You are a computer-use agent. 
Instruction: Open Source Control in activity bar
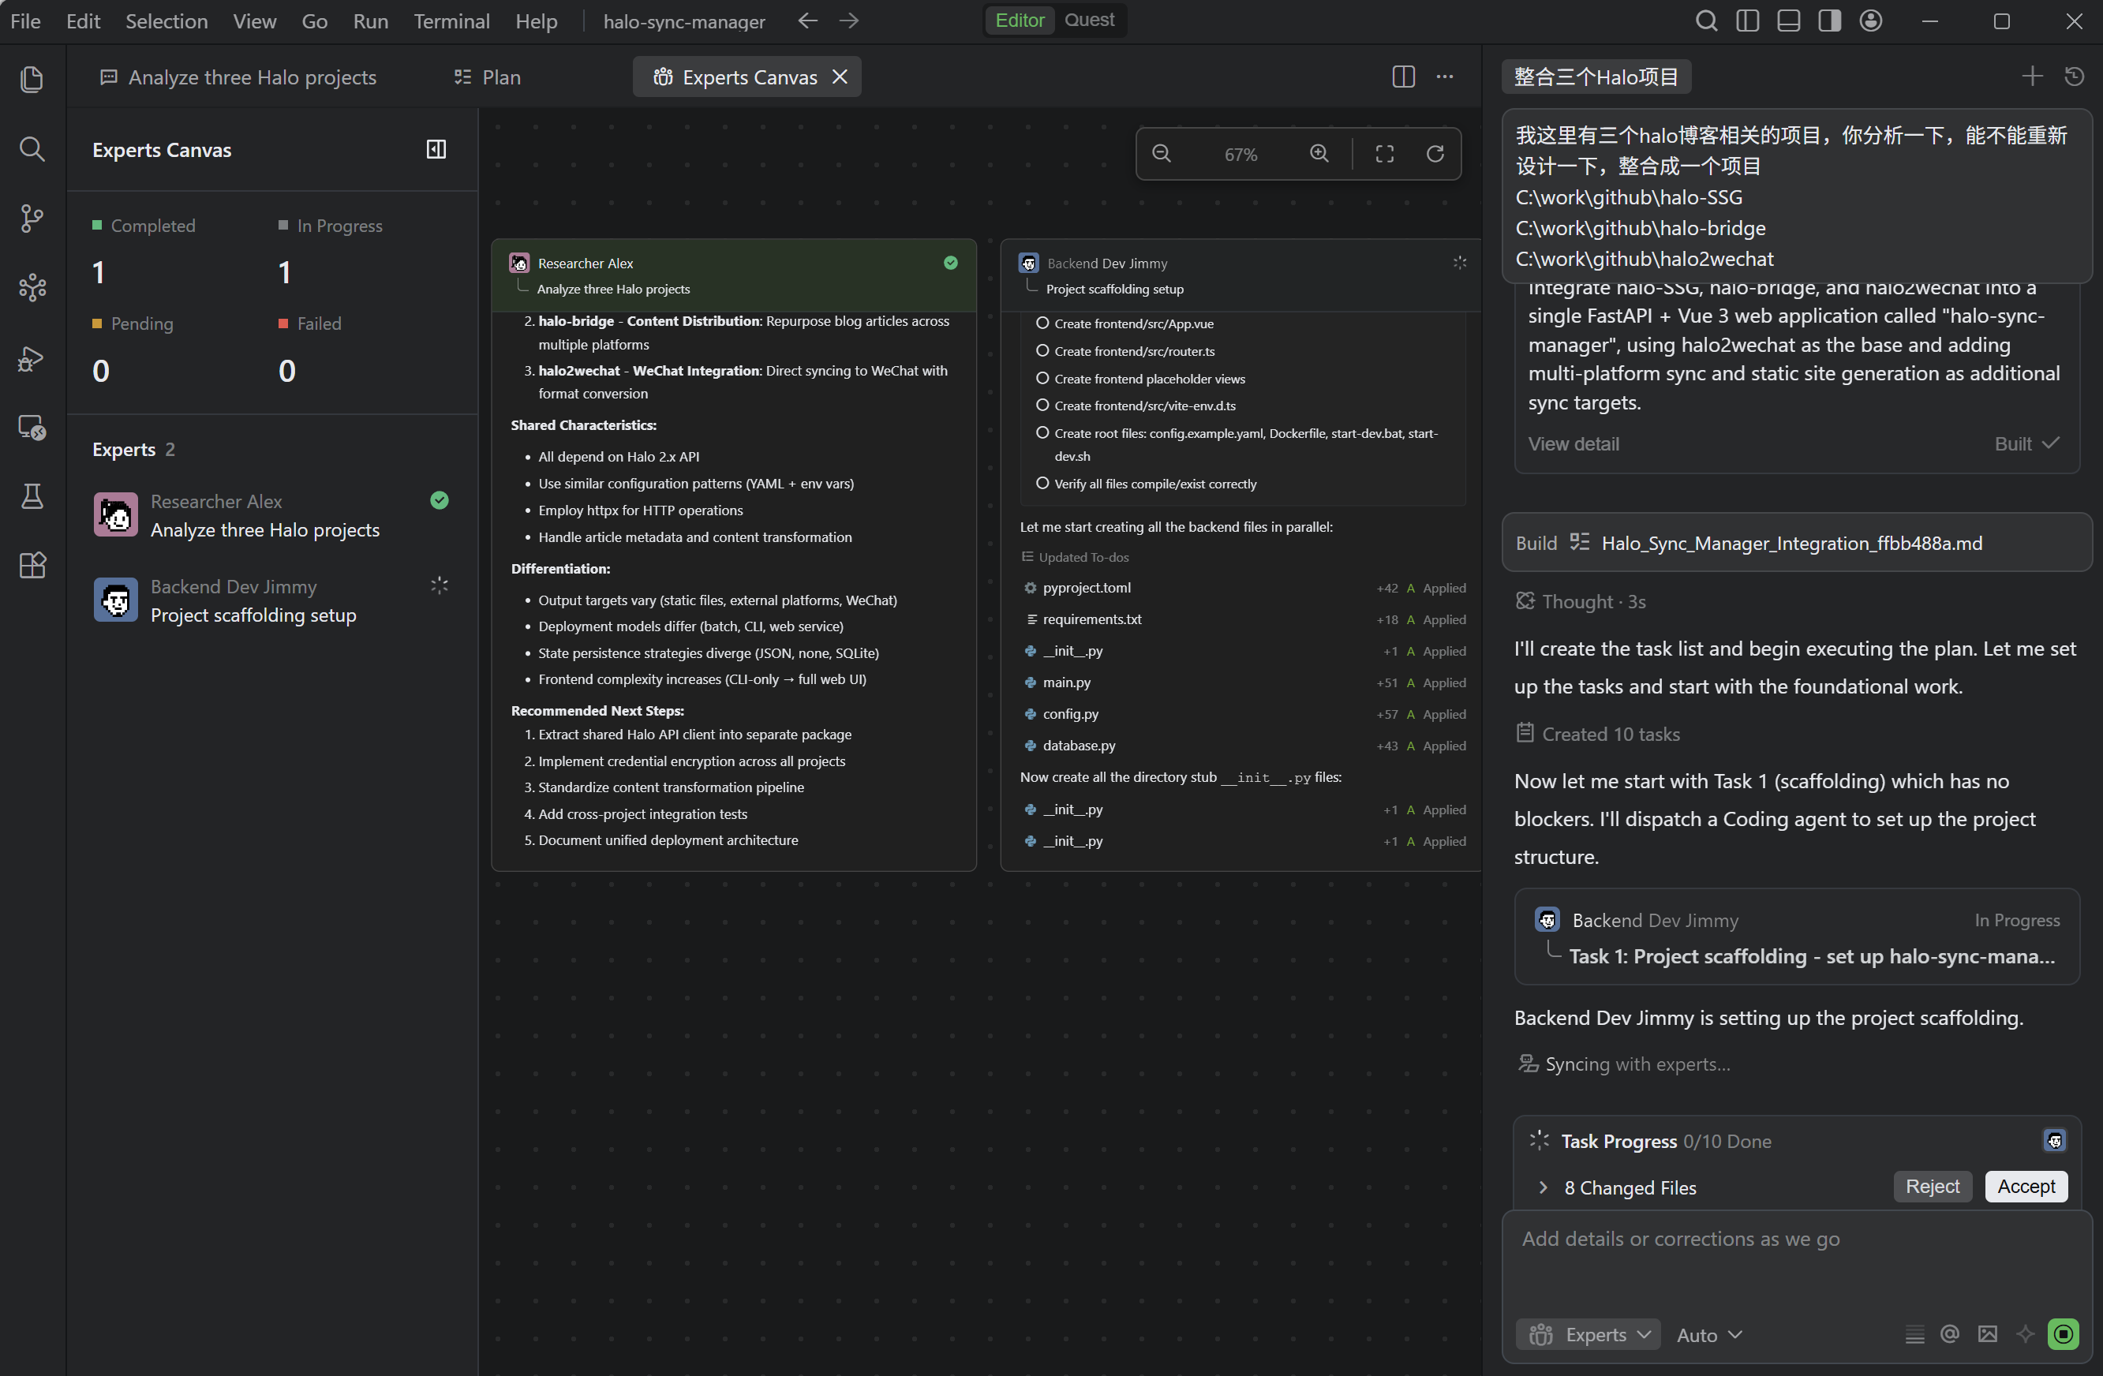click(32, 219)
